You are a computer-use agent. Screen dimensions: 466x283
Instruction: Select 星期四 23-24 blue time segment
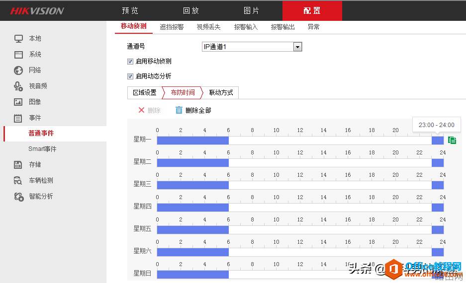pyautogui.click(x=438, y=208)
